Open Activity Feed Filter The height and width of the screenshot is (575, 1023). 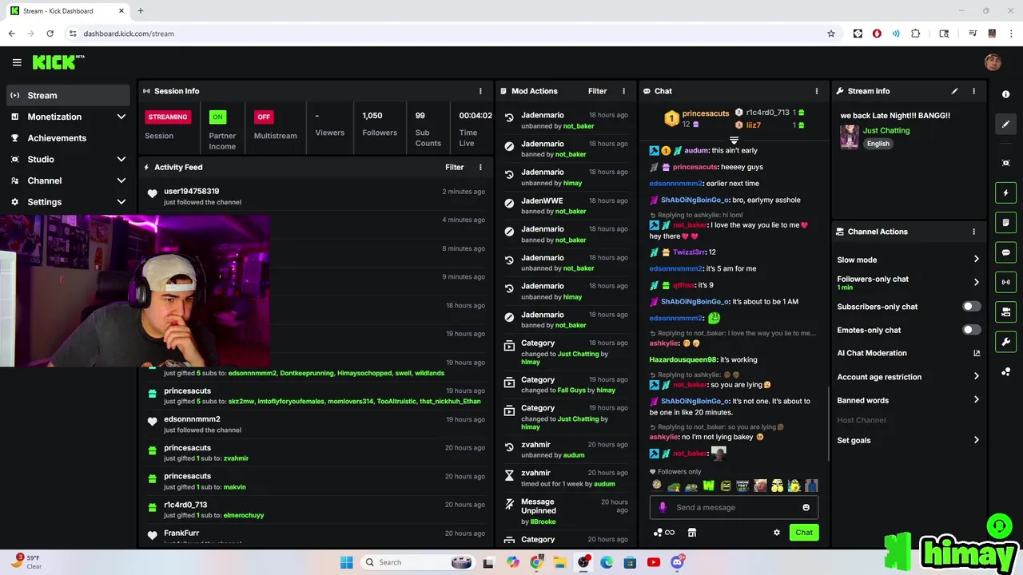point(454,167)
